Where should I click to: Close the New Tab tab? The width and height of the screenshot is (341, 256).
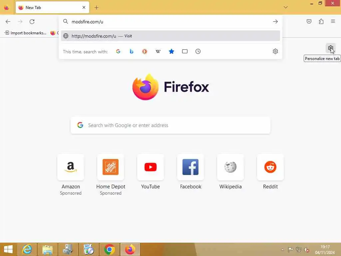[84, 7]
